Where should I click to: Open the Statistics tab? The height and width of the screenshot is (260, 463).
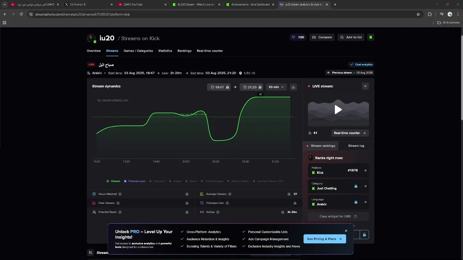[165, 51]
